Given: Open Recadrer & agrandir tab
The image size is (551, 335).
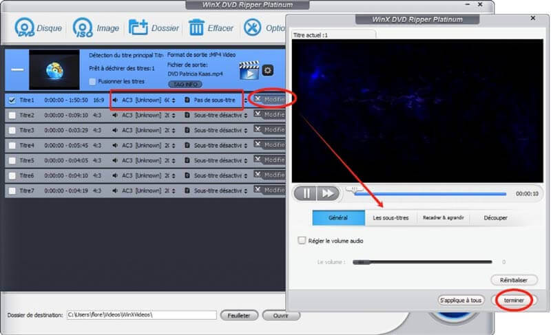Looking at the screenshot, I should click(x=443, y=218).
